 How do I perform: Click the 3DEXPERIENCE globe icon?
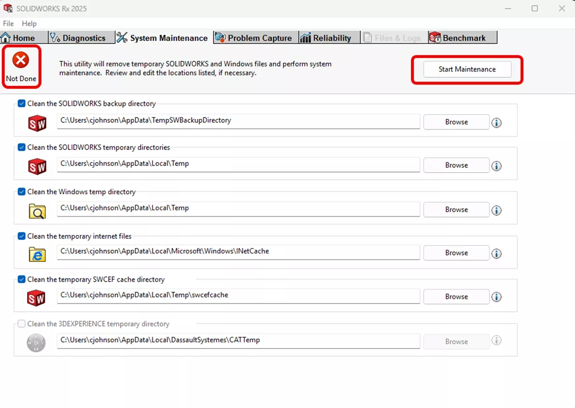(36, 343)
